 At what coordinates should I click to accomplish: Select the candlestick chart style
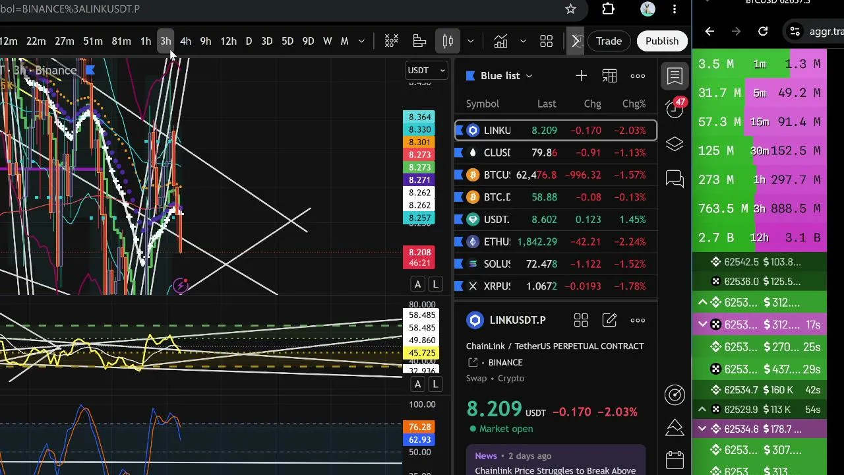[448, 41]
